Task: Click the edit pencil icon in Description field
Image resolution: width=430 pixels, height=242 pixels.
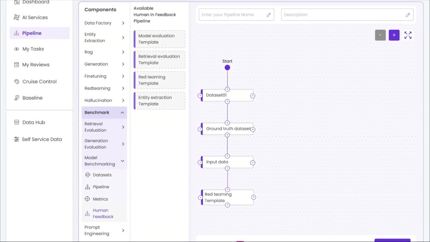Action: pyautogui.click(x=408, y=15)
